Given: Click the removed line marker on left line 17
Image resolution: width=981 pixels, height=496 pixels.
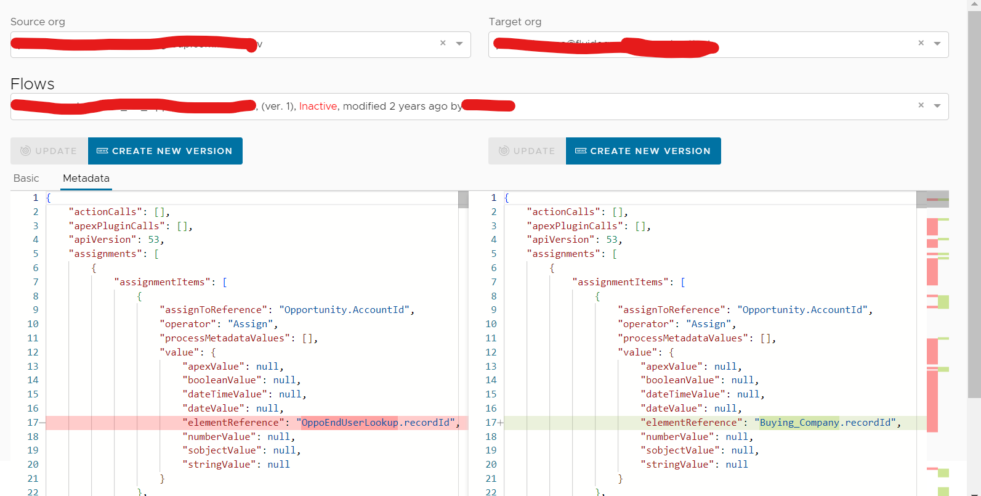Looking at the screenshot, I should [x=42, y=423].
